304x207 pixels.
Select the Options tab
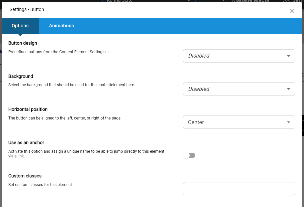tap(20, 26)
